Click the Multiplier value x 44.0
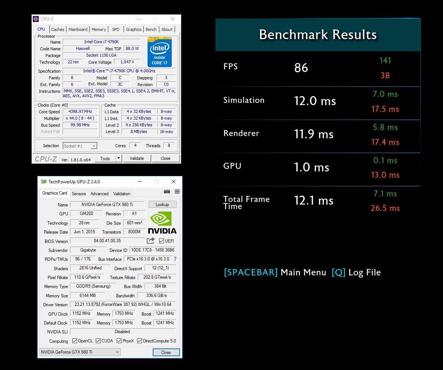The image size is (443, 370). pos(80,118)
